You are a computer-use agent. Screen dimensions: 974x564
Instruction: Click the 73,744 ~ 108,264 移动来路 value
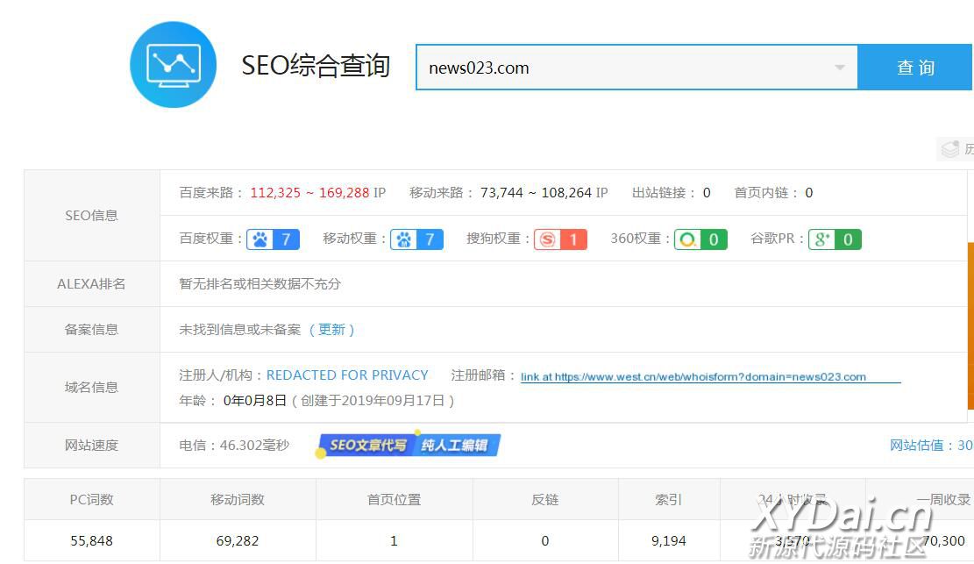point(536,193)
